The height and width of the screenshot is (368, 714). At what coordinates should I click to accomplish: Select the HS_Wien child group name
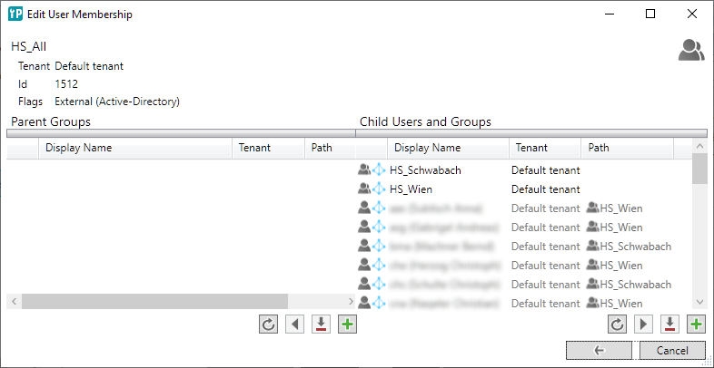click(411, 189)
